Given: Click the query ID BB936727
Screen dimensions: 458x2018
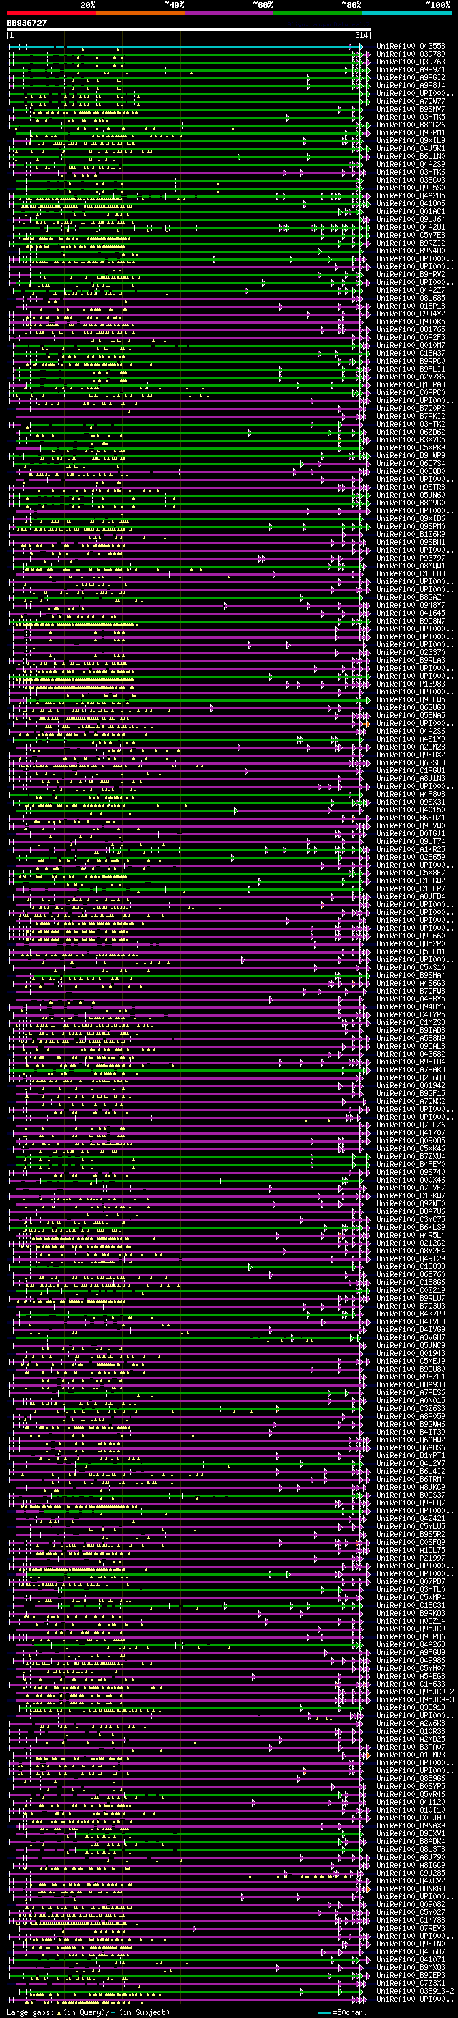Looking at the screenshot, I should (x=26, y=24).
